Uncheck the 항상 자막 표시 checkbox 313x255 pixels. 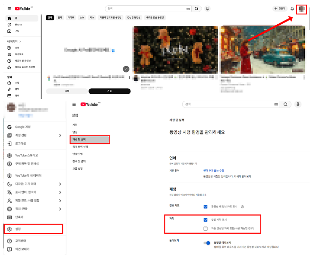tap(205, 220)
